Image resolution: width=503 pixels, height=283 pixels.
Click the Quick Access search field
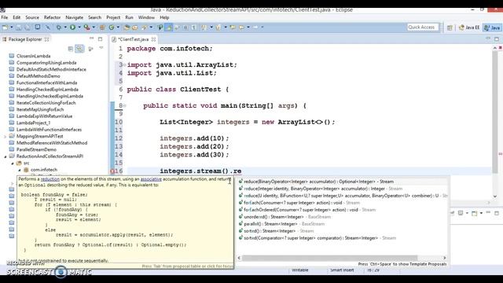click(x=424, y=28)
